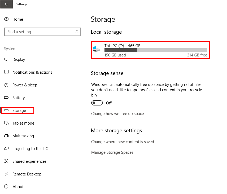
Task: Click Manage Storage Spaces link
Action: pos(112,152)
